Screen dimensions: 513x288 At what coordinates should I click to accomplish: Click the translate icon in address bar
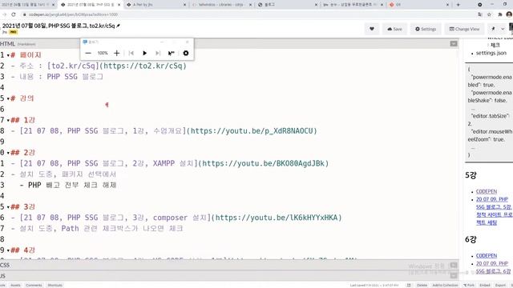click(x=480, y=14)
